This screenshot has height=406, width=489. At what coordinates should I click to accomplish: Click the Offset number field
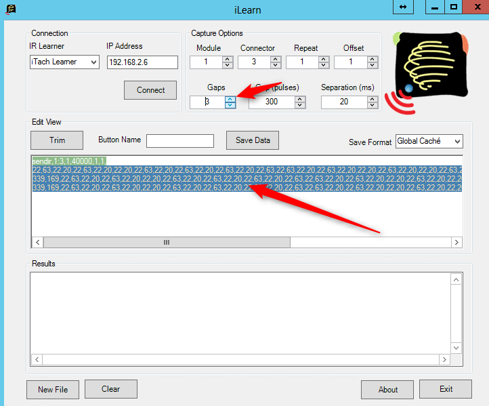351,62
